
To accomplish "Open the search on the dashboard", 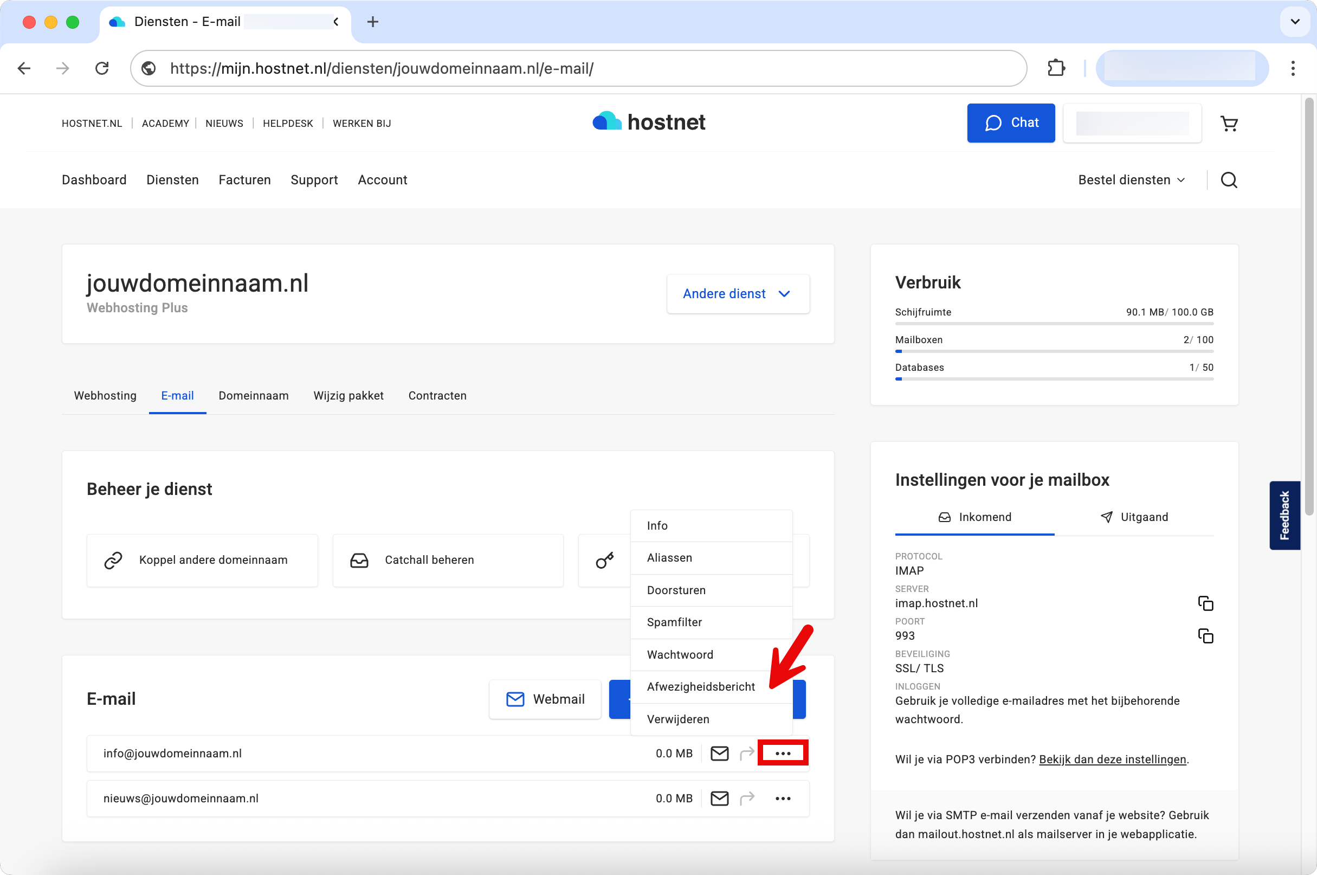I will (x=1229, y=179).
